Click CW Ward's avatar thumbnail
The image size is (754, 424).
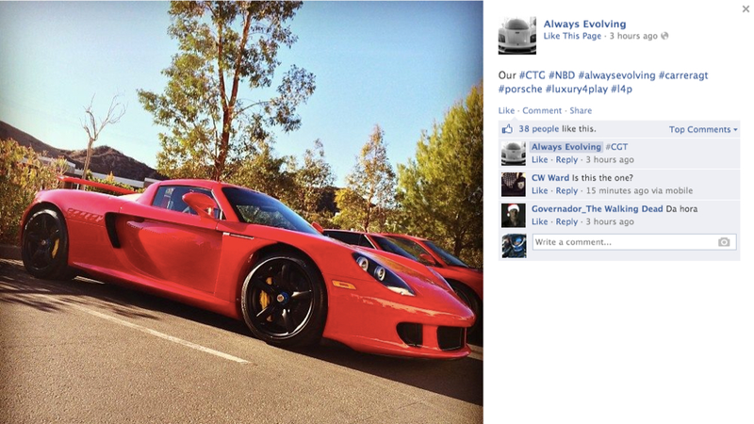coord(513,185)
